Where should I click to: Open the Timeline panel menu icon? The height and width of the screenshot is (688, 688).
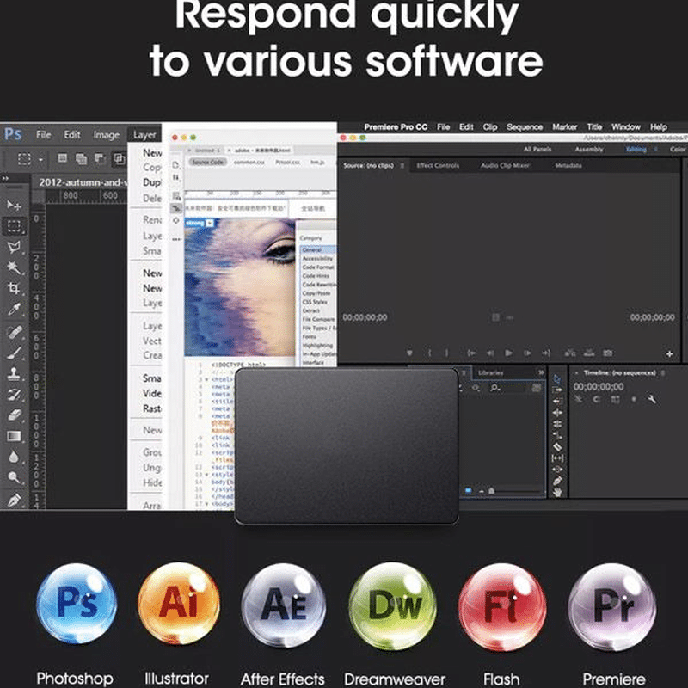tap(663, 373)
